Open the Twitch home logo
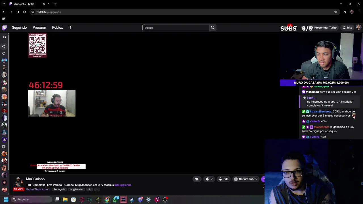Screen dimensions: 363x204 [x=5, y=27]
